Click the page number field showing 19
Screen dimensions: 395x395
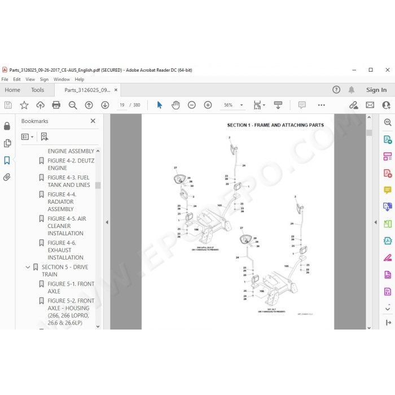122,105
